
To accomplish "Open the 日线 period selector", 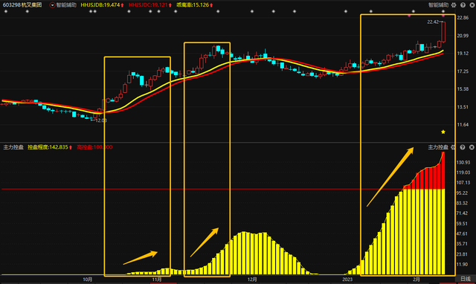I will [x=466, y=279].
